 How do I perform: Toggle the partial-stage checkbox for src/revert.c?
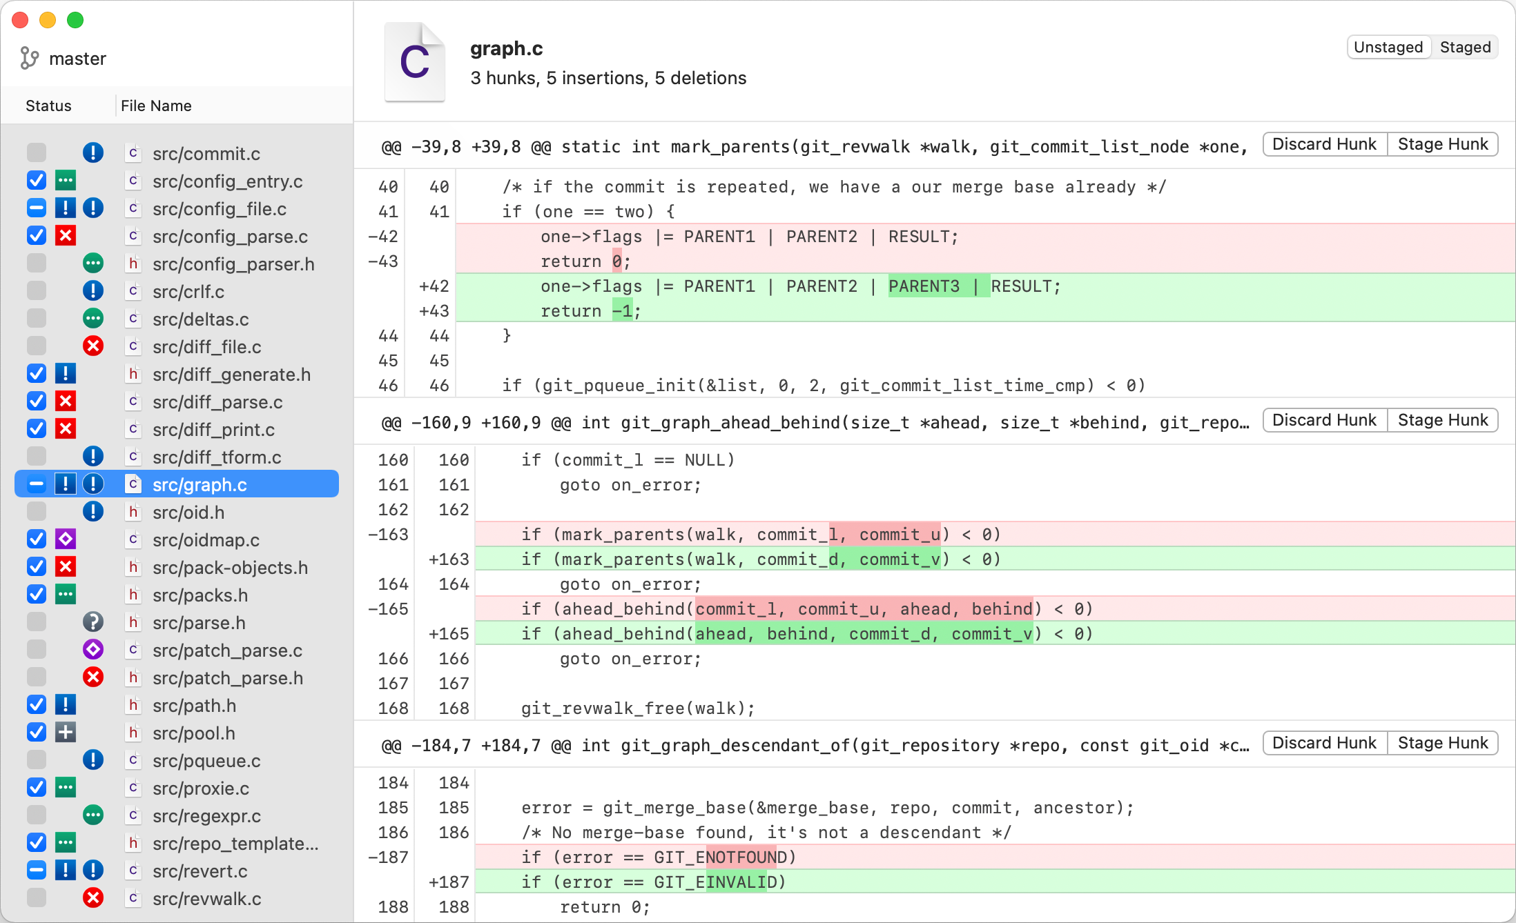[37, 871]
